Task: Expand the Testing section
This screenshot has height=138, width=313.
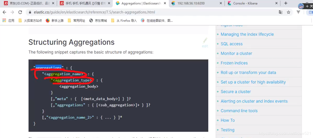Action: (218, 130)
